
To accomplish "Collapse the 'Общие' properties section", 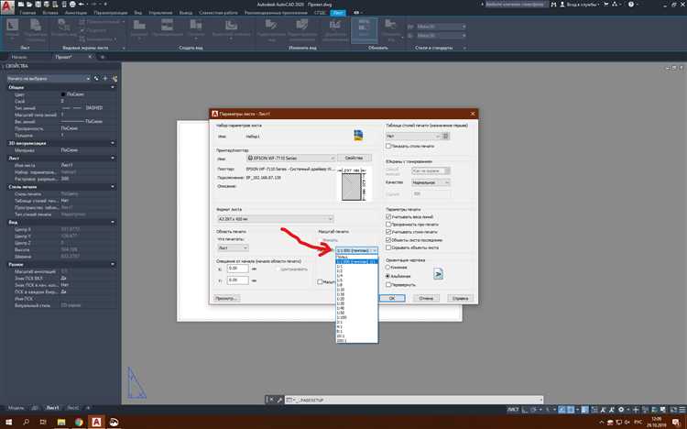I will 113,87.
